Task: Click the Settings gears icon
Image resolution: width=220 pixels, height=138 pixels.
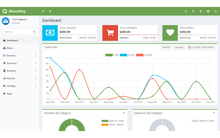Action: [4, 86]
